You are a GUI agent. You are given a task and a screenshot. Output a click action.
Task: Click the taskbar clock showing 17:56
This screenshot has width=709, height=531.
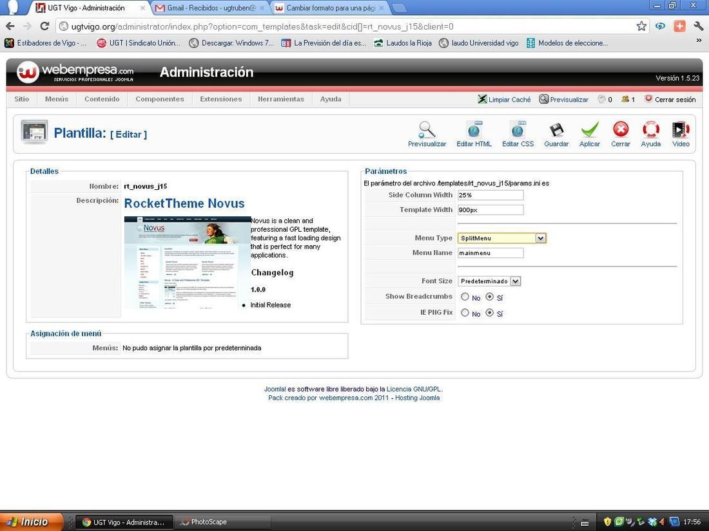pos(692,522)
